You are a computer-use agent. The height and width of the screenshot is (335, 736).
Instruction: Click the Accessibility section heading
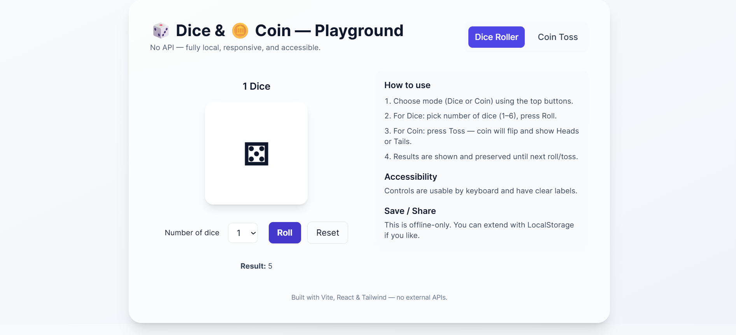pos(410,177)
